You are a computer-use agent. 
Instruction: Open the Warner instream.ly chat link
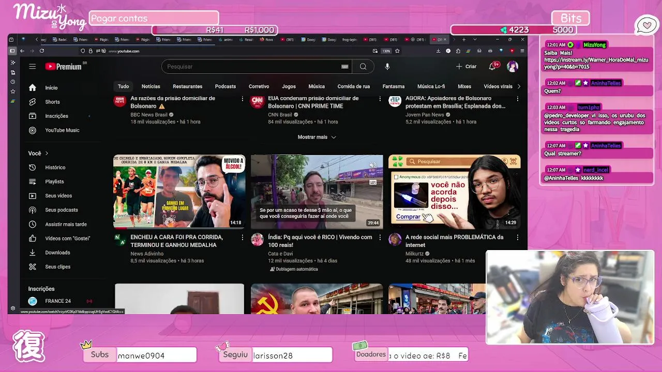point(596,64)
